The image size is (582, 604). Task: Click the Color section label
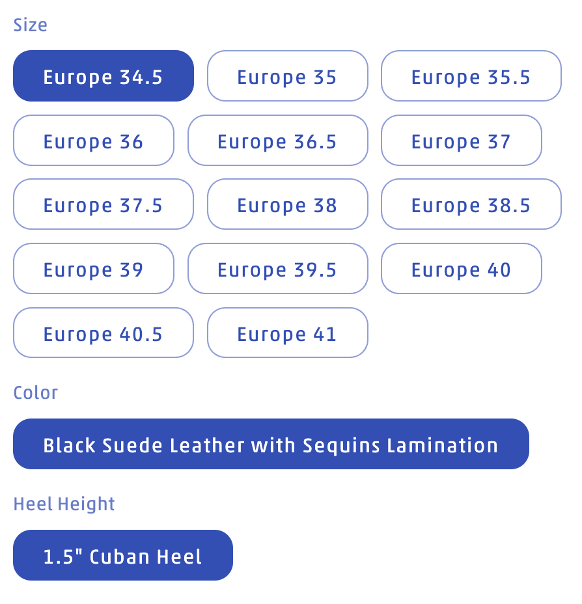[x=36, y=393]
